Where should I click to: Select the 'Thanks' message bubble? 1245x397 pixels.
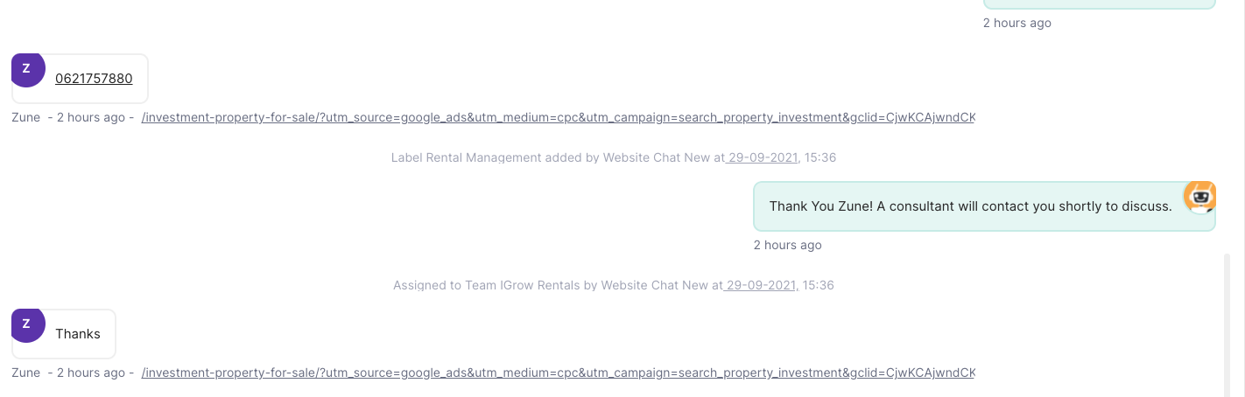64,334
